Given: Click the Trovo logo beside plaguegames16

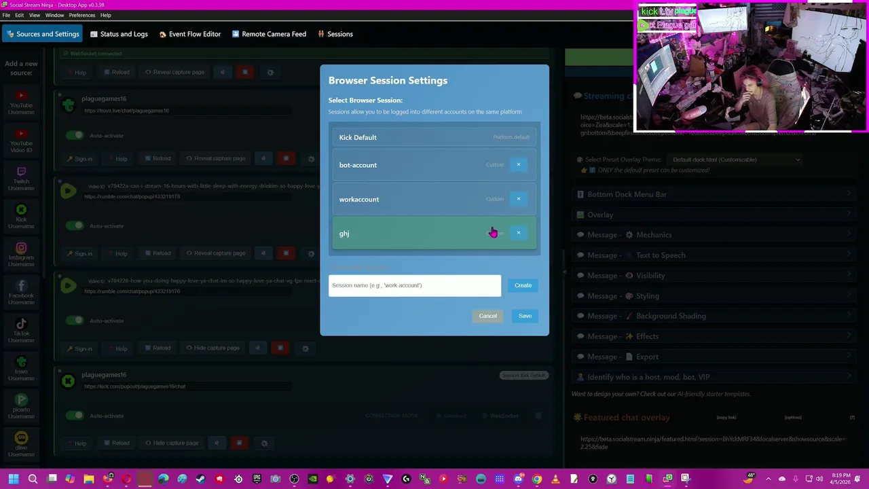Looking at the screenshot, I should (68, 105).
